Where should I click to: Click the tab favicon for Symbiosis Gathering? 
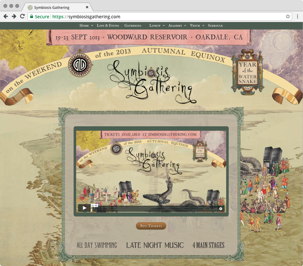[x=30, y=7]
